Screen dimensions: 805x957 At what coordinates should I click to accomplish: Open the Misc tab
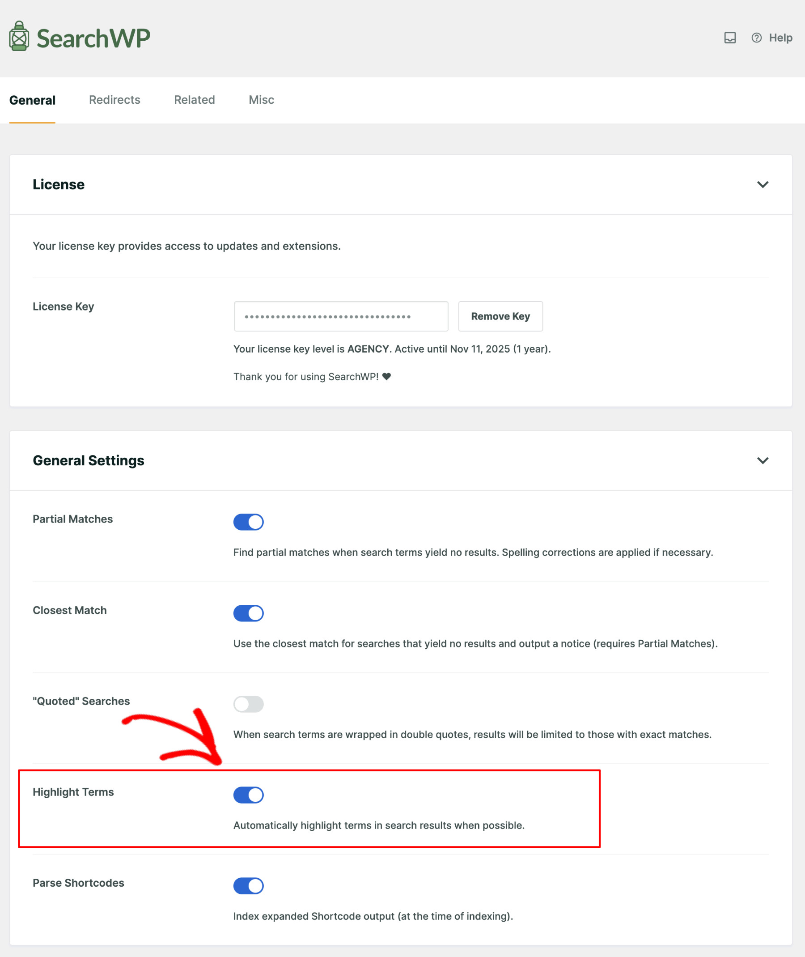point(262,100)
